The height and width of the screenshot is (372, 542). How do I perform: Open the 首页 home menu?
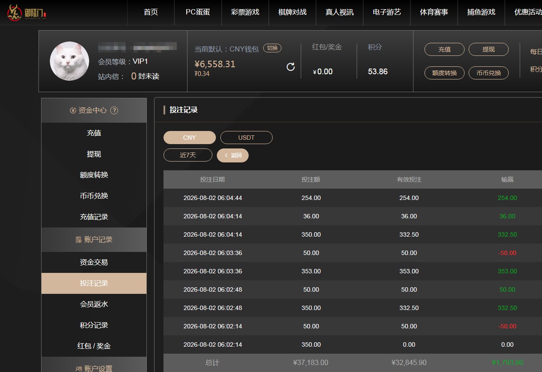click(x=151, y=12)
